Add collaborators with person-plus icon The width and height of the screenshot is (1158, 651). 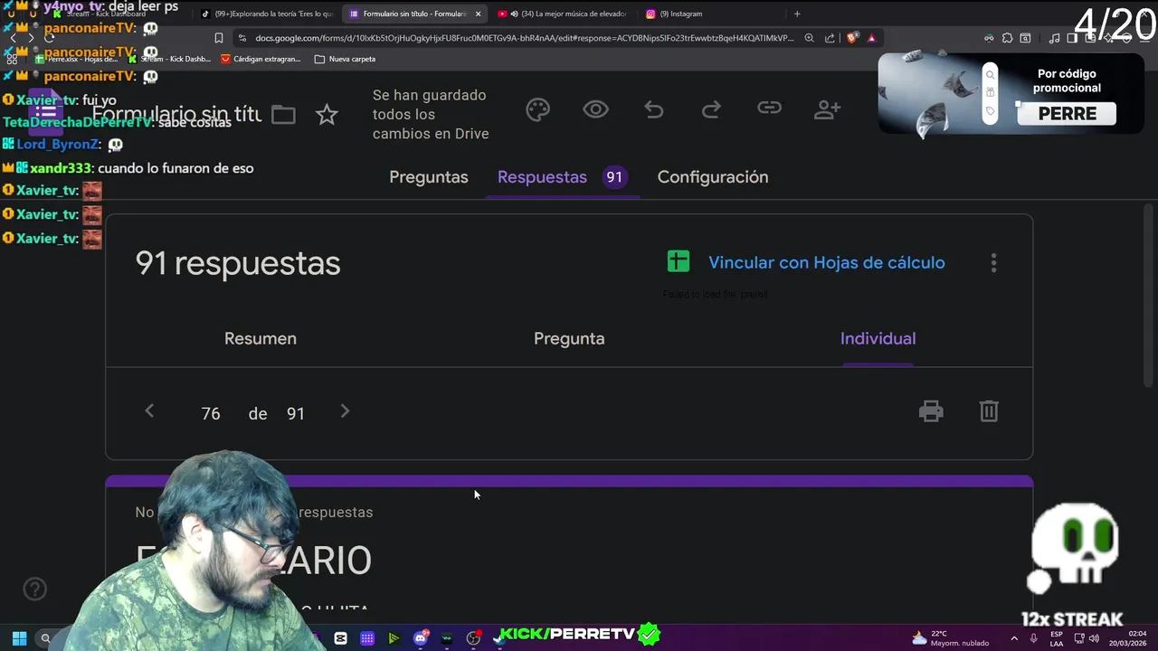827,110
